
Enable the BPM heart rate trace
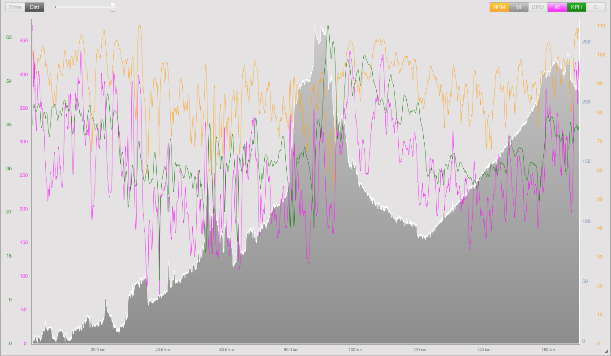pyautogui.click(x=537, y=7)
